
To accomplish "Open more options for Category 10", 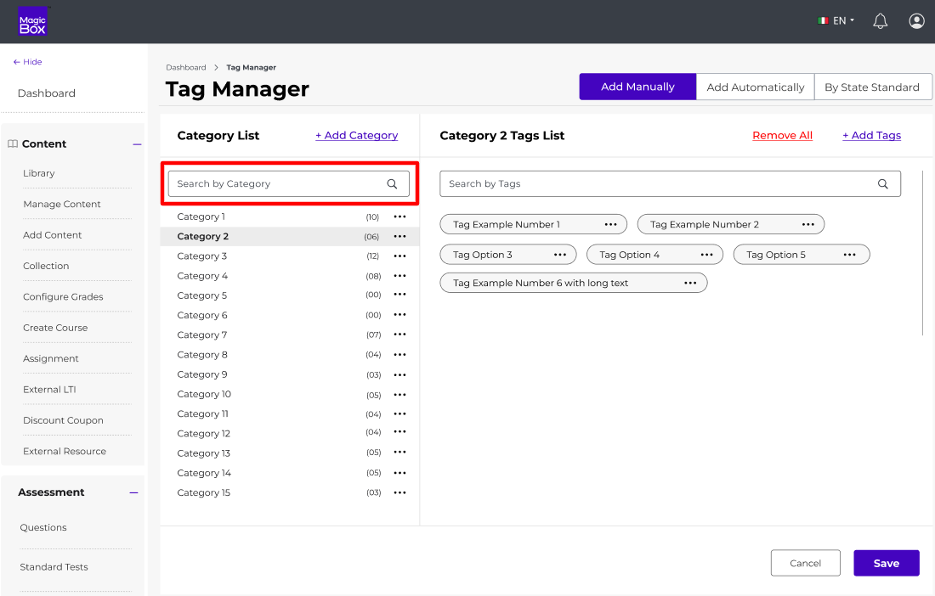I will (x=399, y=395).
